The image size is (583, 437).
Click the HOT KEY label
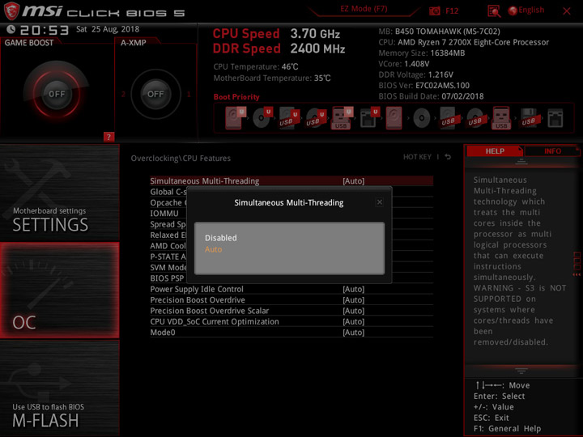tap(417, 157)
